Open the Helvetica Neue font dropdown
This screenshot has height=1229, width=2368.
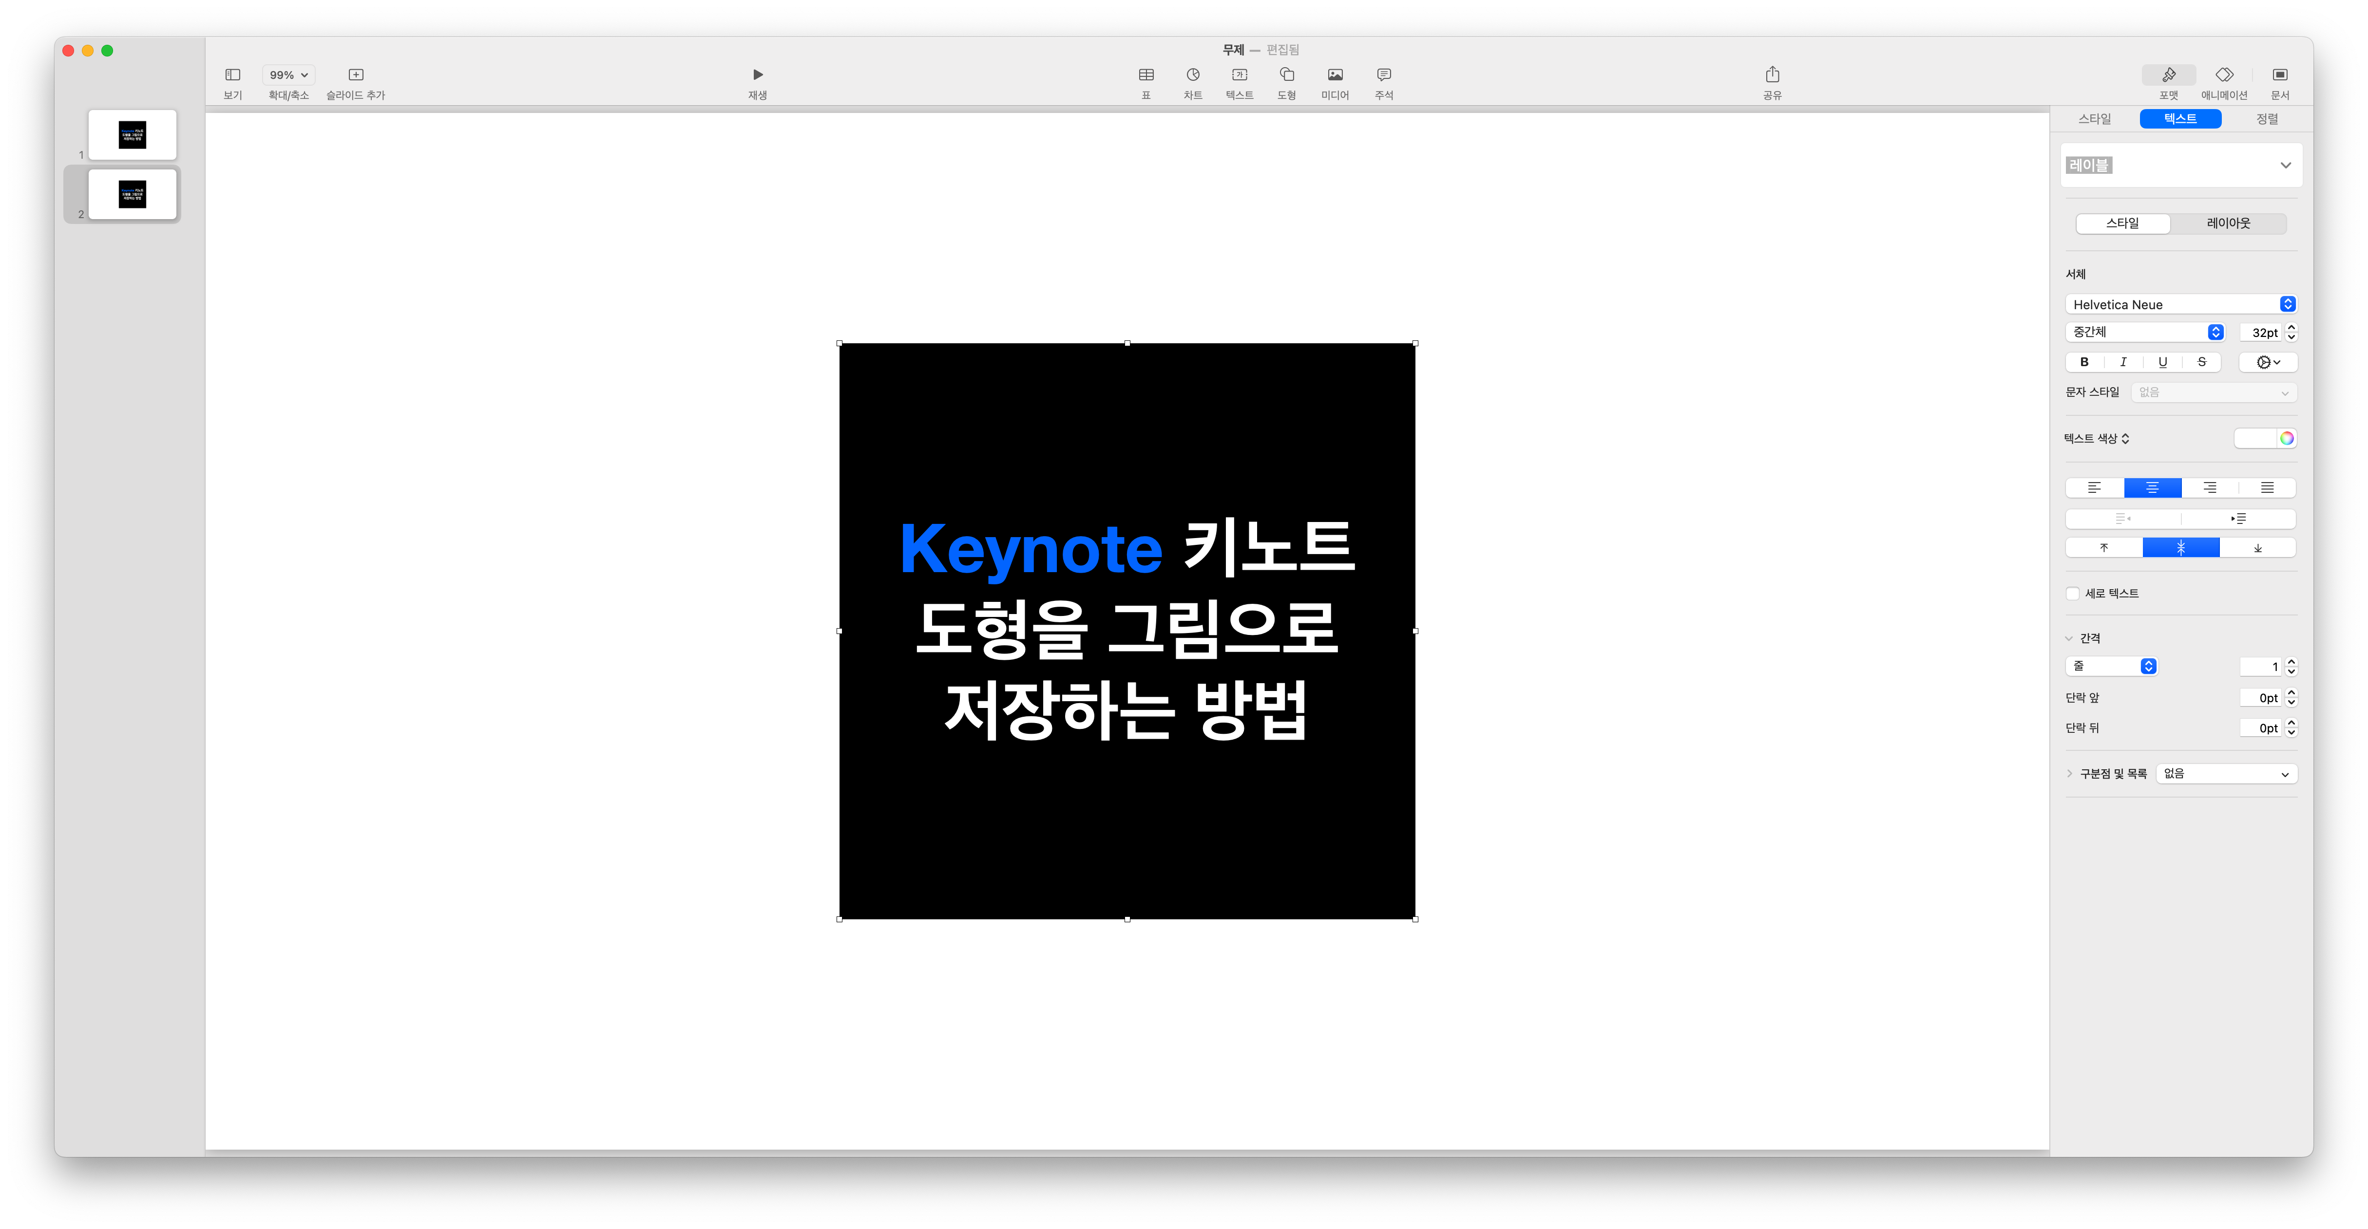point(2179,304)
